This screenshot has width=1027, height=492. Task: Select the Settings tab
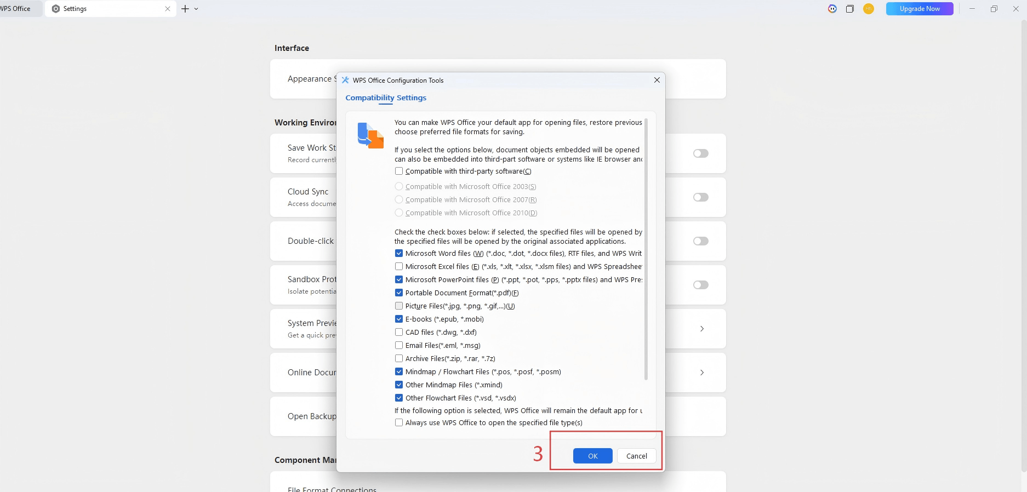[111, 9]
